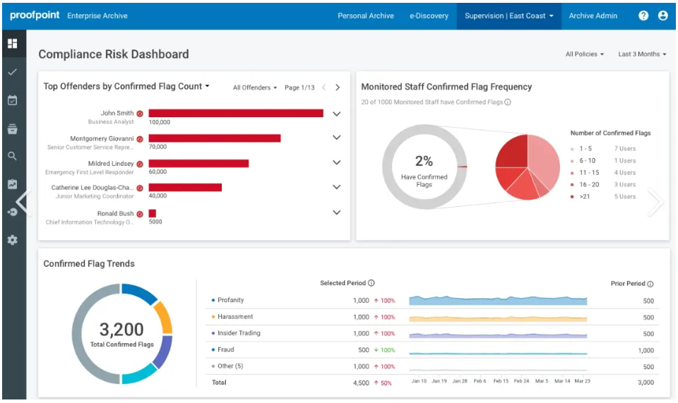Image resolution: width=678 pixels, height=403 pixels.
Task: Click the history restore icon in sidebar
Action: pos(13,212)
